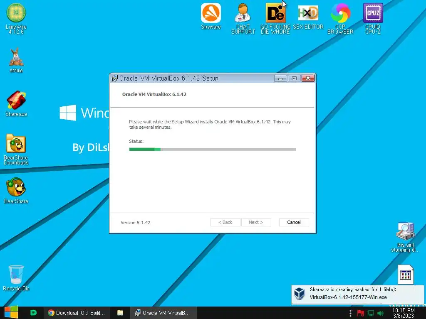The width and height of the screenshot is (426, 319).
Task: Select the 'this aint stopping di...' desktop icon
Action: click(405, 237)
